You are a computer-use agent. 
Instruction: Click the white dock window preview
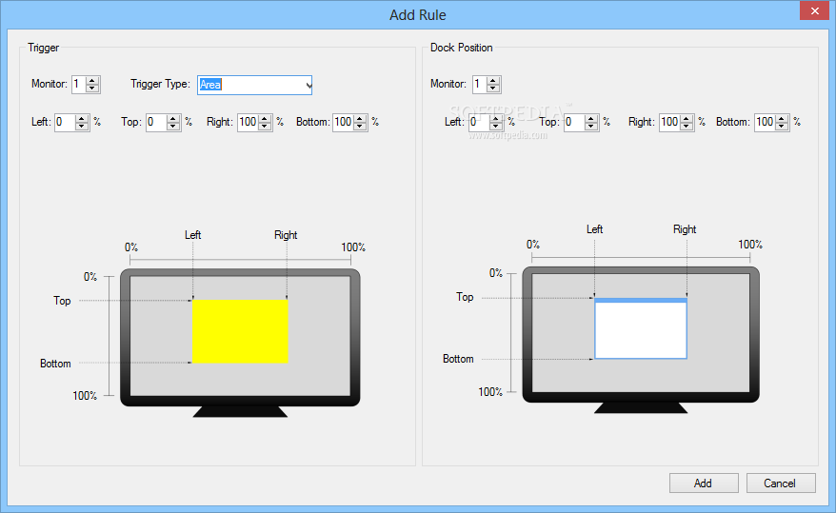(640, 328)
